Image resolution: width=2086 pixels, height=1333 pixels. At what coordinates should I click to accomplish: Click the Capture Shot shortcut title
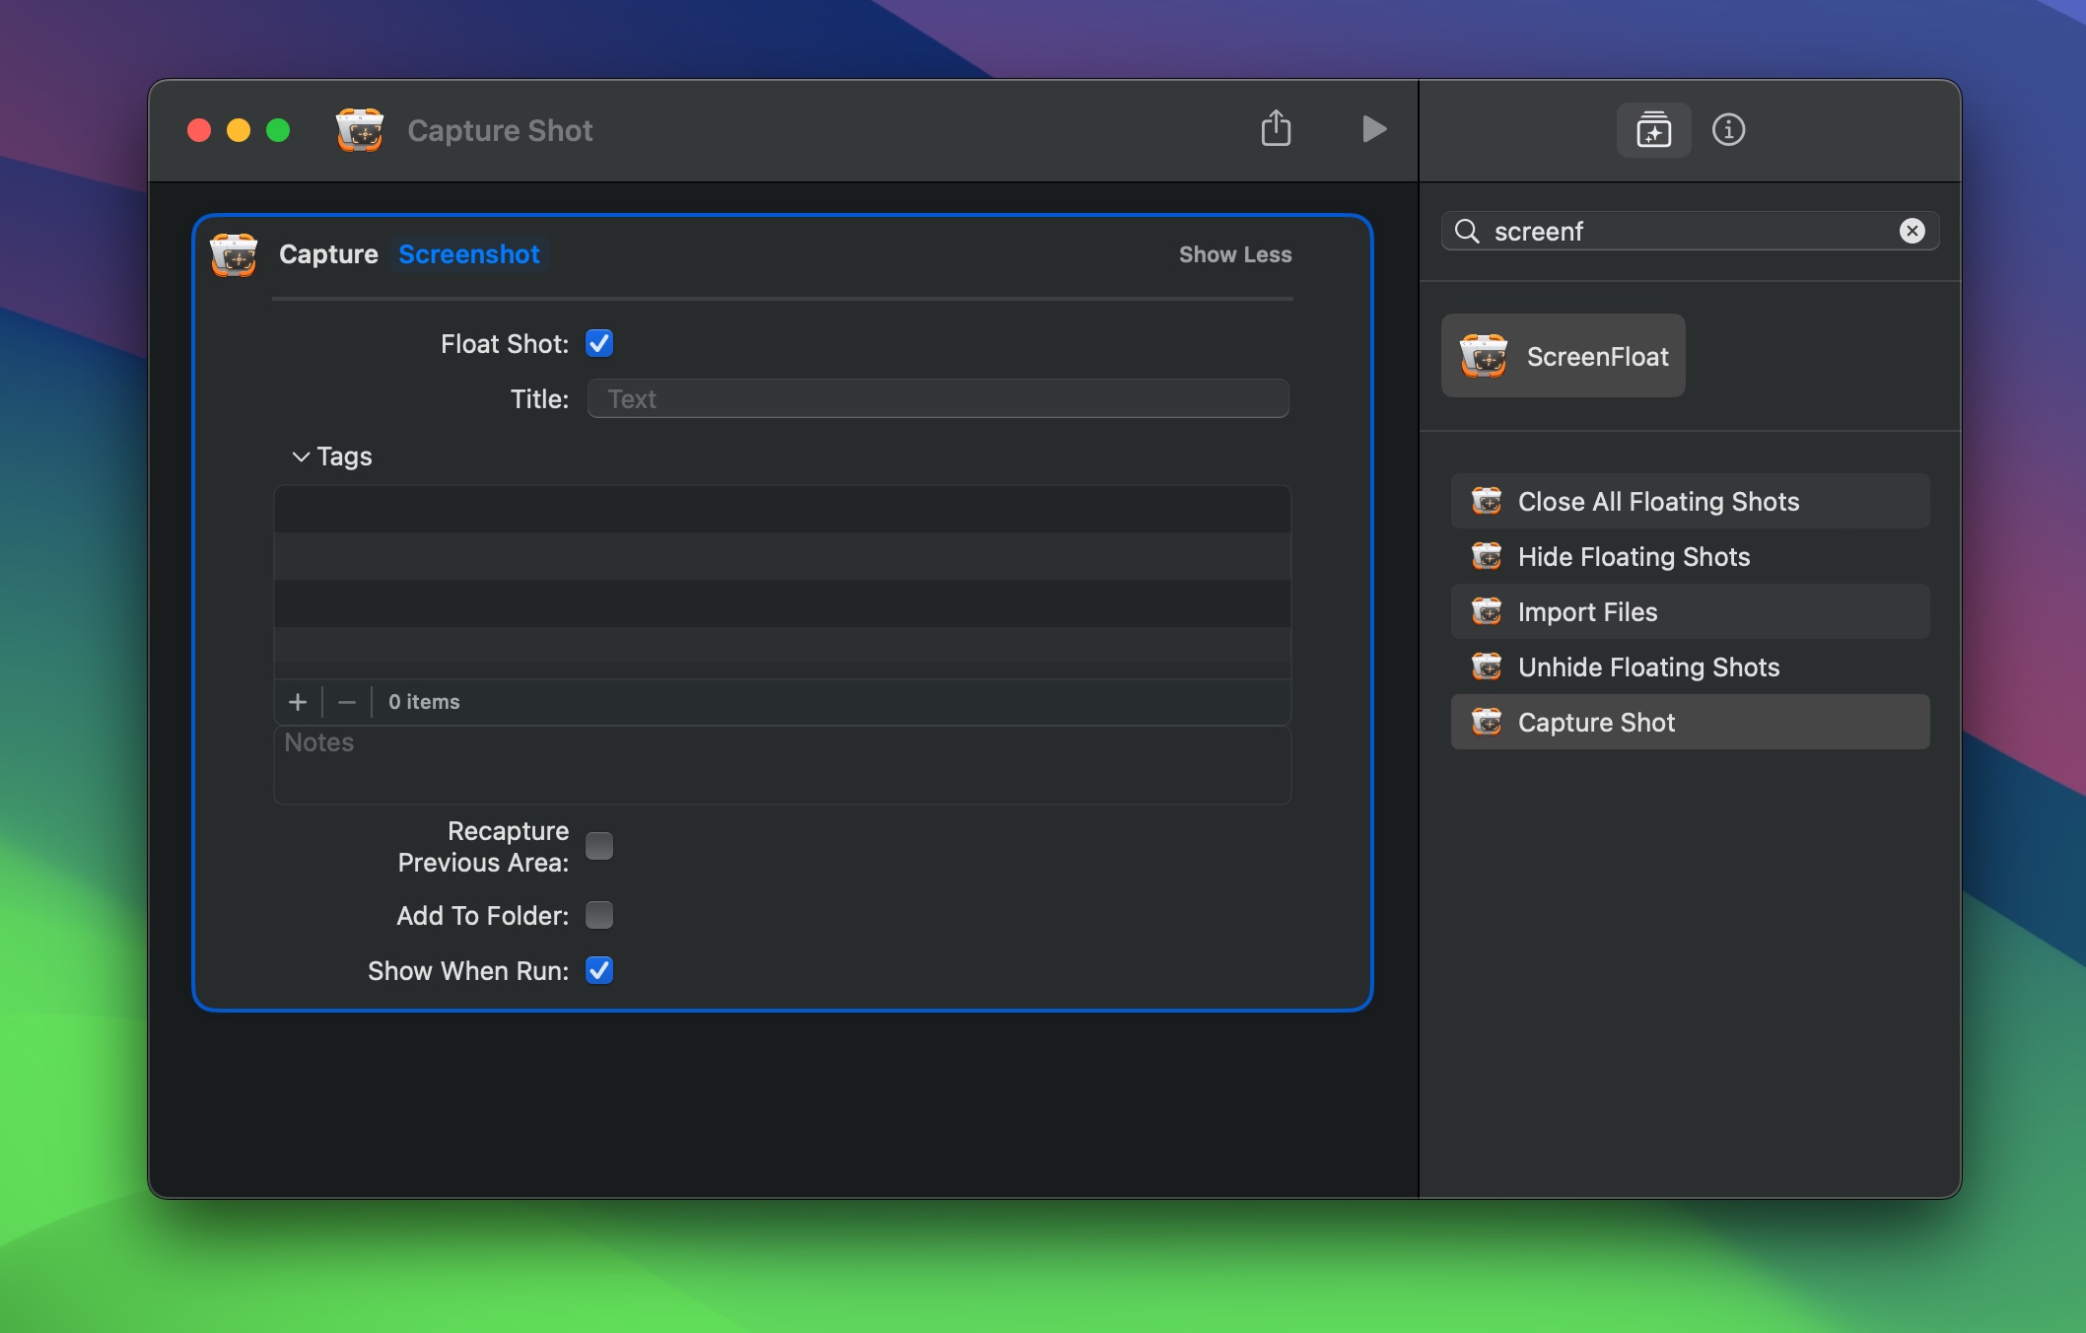tap(500, 130)
